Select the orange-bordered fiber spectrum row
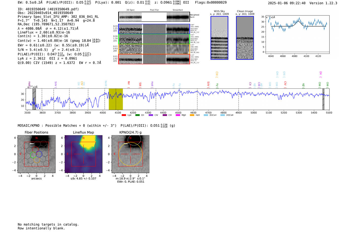 [154, 49]
